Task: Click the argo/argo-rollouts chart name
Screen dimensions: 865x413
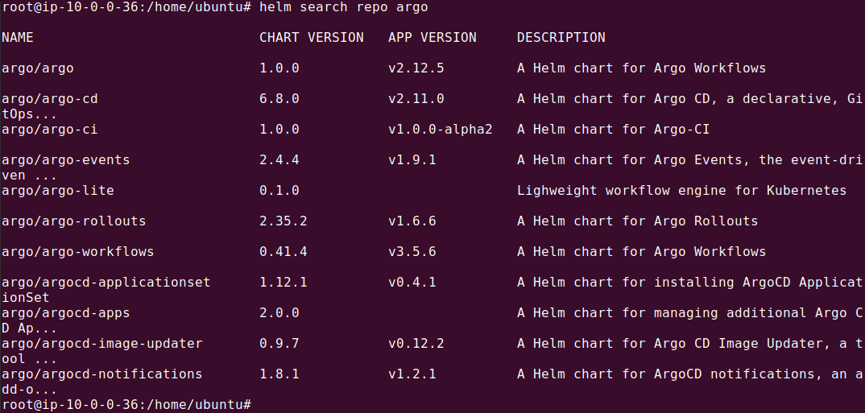Action: tap(73, 221)
